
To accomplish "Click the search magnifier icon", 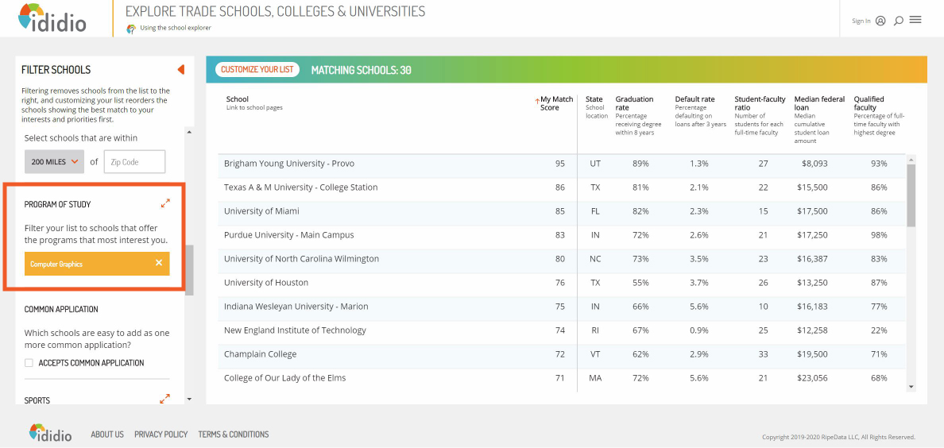I will (x=899, y=21).
